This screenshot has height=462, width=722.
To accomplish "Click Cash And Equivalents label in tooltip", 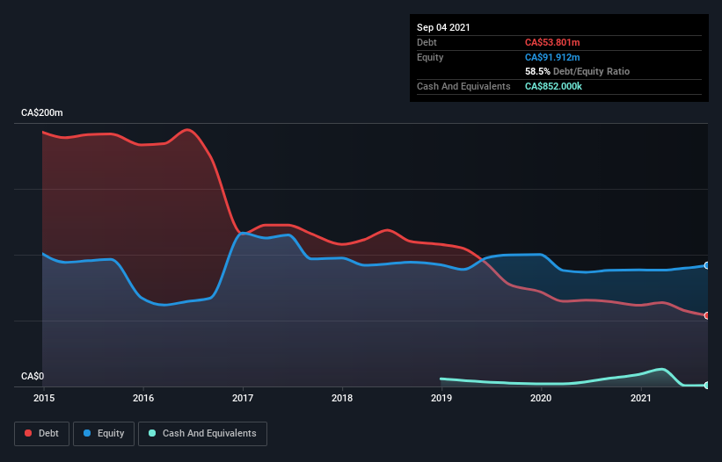I will click(x=463, y=86).
